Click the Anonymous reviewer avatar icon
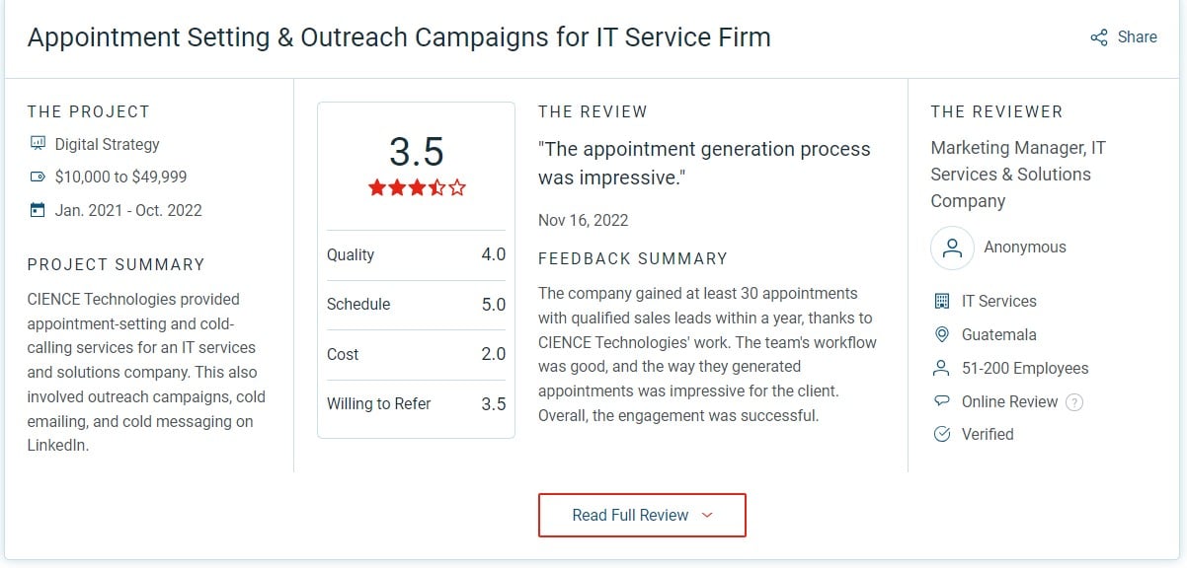The image size is (1187, 568). [x=952, y=248]
